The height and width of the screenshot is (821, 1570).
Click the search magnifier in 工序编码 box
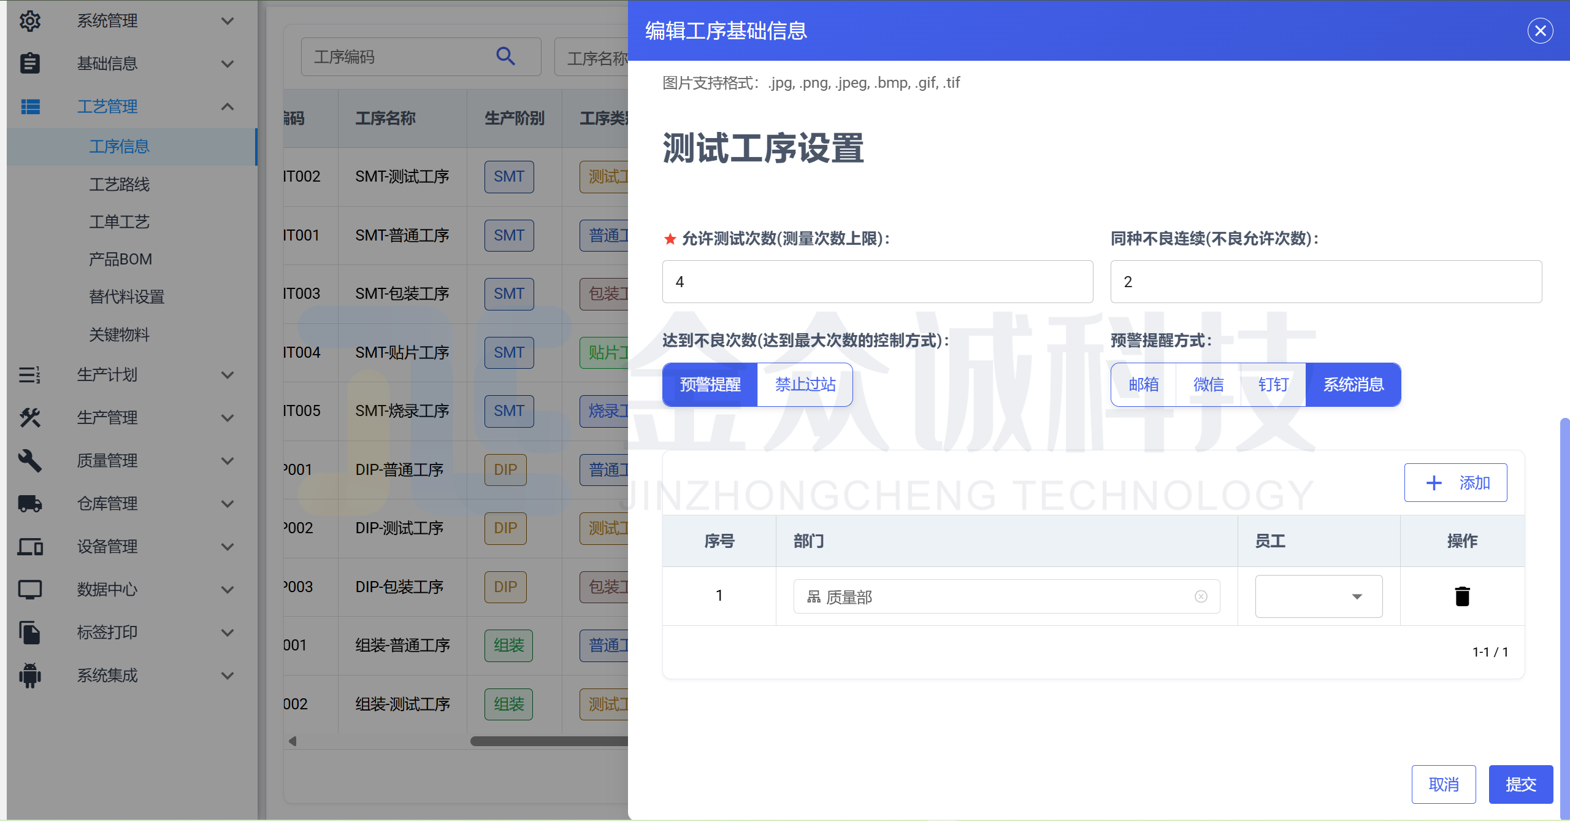point(505,56)
